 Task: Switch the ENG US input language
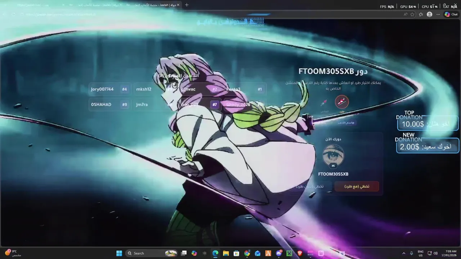pyautogui.click(x=421, y=253)
